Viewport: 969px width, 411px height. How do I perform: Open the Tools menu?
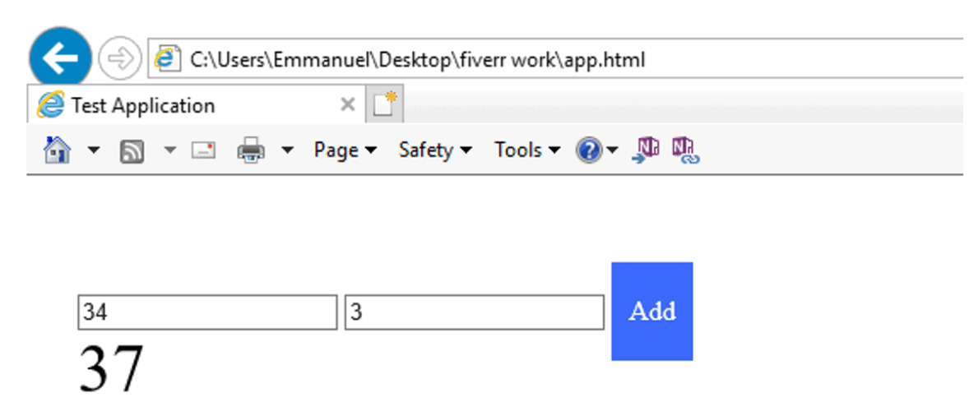(527, 150)
